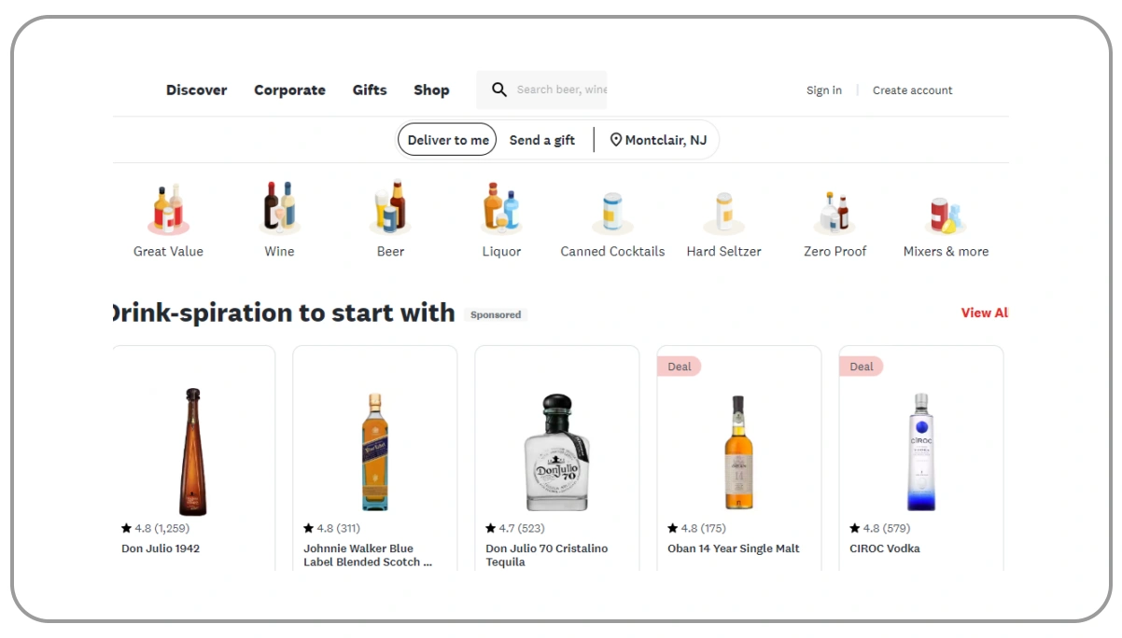Open the Shop menu
Image resolution: width=1122 pixels, height=638 pixels.
[x=431, y=90]
